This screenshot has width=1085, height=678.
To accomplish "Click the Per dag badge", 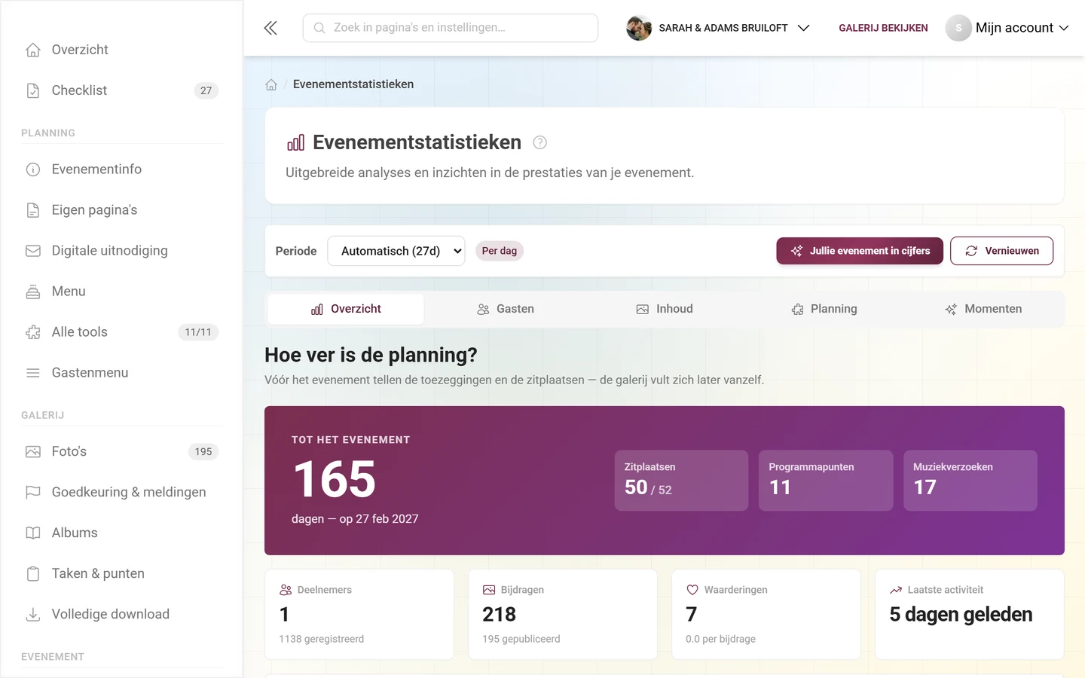I will 500,251.
